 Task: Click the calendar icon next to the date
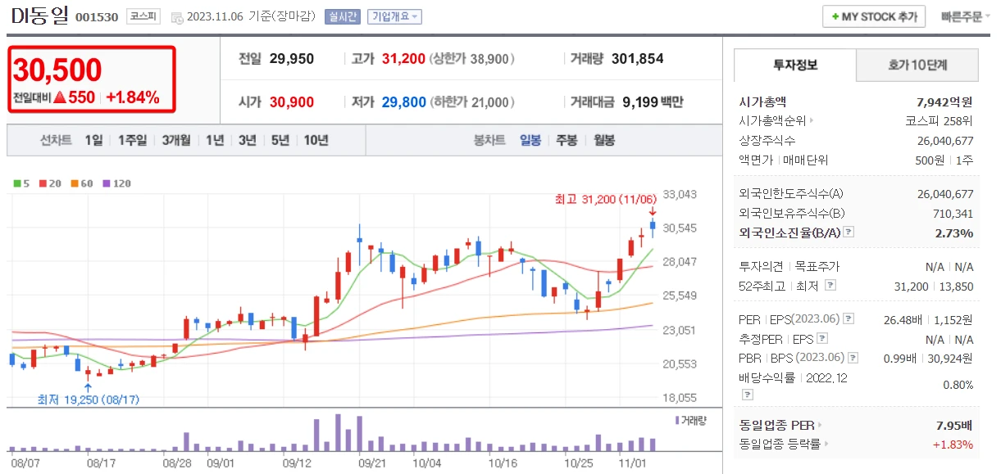tap(177, 17)
